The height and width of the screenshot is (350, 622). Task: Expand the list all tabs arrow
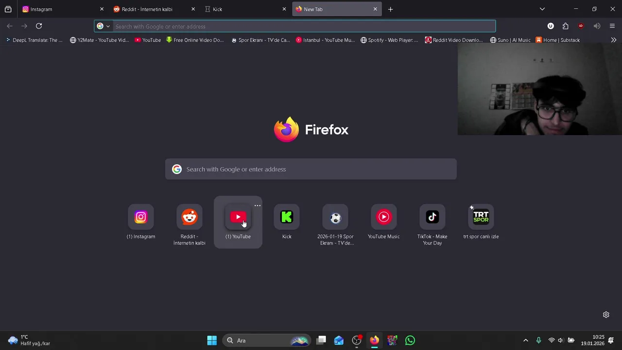542,9
